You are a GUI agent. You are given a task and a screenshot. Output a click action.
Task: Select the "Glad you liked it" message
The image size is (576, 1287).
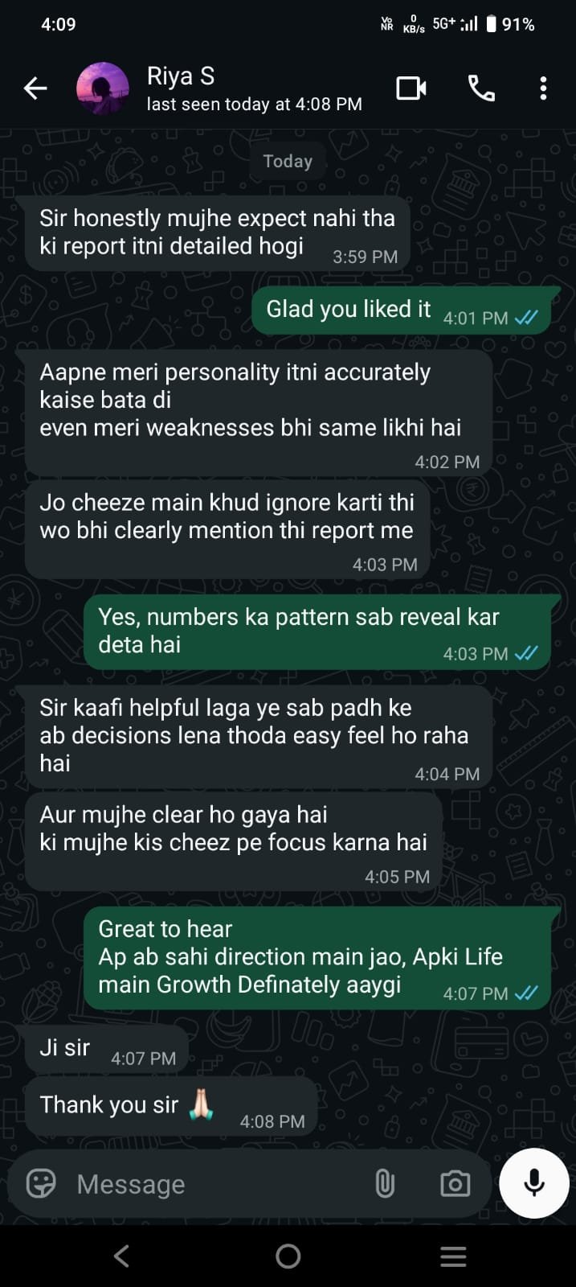click(401, 310)
